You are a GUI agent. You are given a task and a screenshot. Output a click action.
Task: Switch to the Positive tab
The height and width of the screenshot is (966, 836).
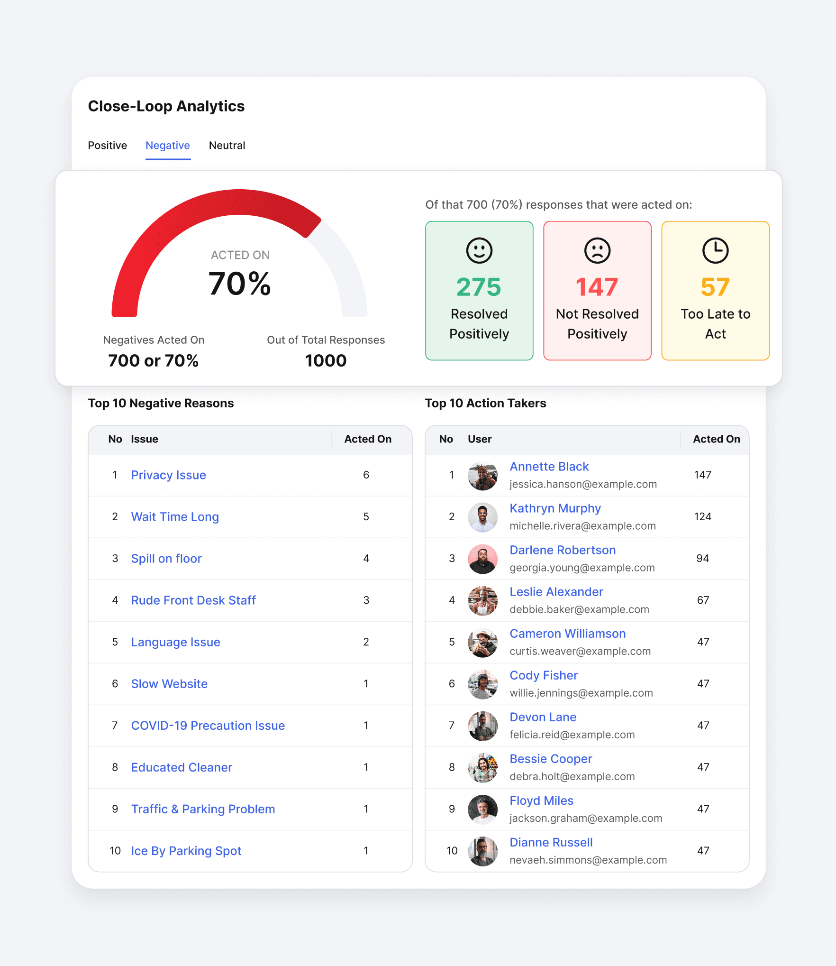click(108, 146)
